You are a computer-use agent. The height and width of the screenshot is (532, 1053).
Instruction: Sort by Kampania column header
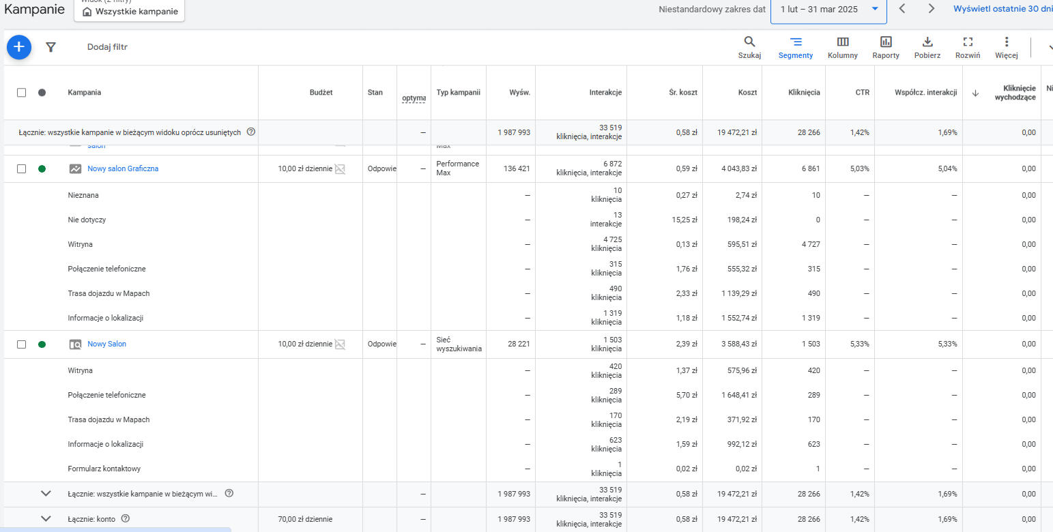point(85,93)
